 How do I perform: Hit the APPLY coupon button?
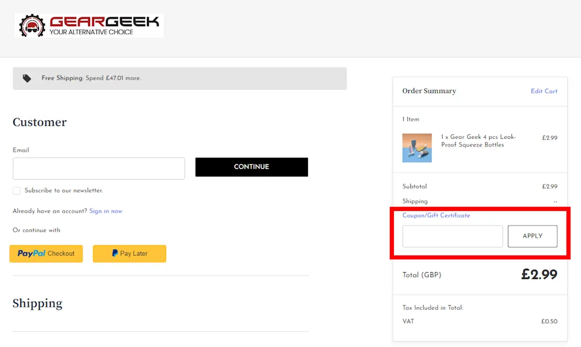[532, 237]
